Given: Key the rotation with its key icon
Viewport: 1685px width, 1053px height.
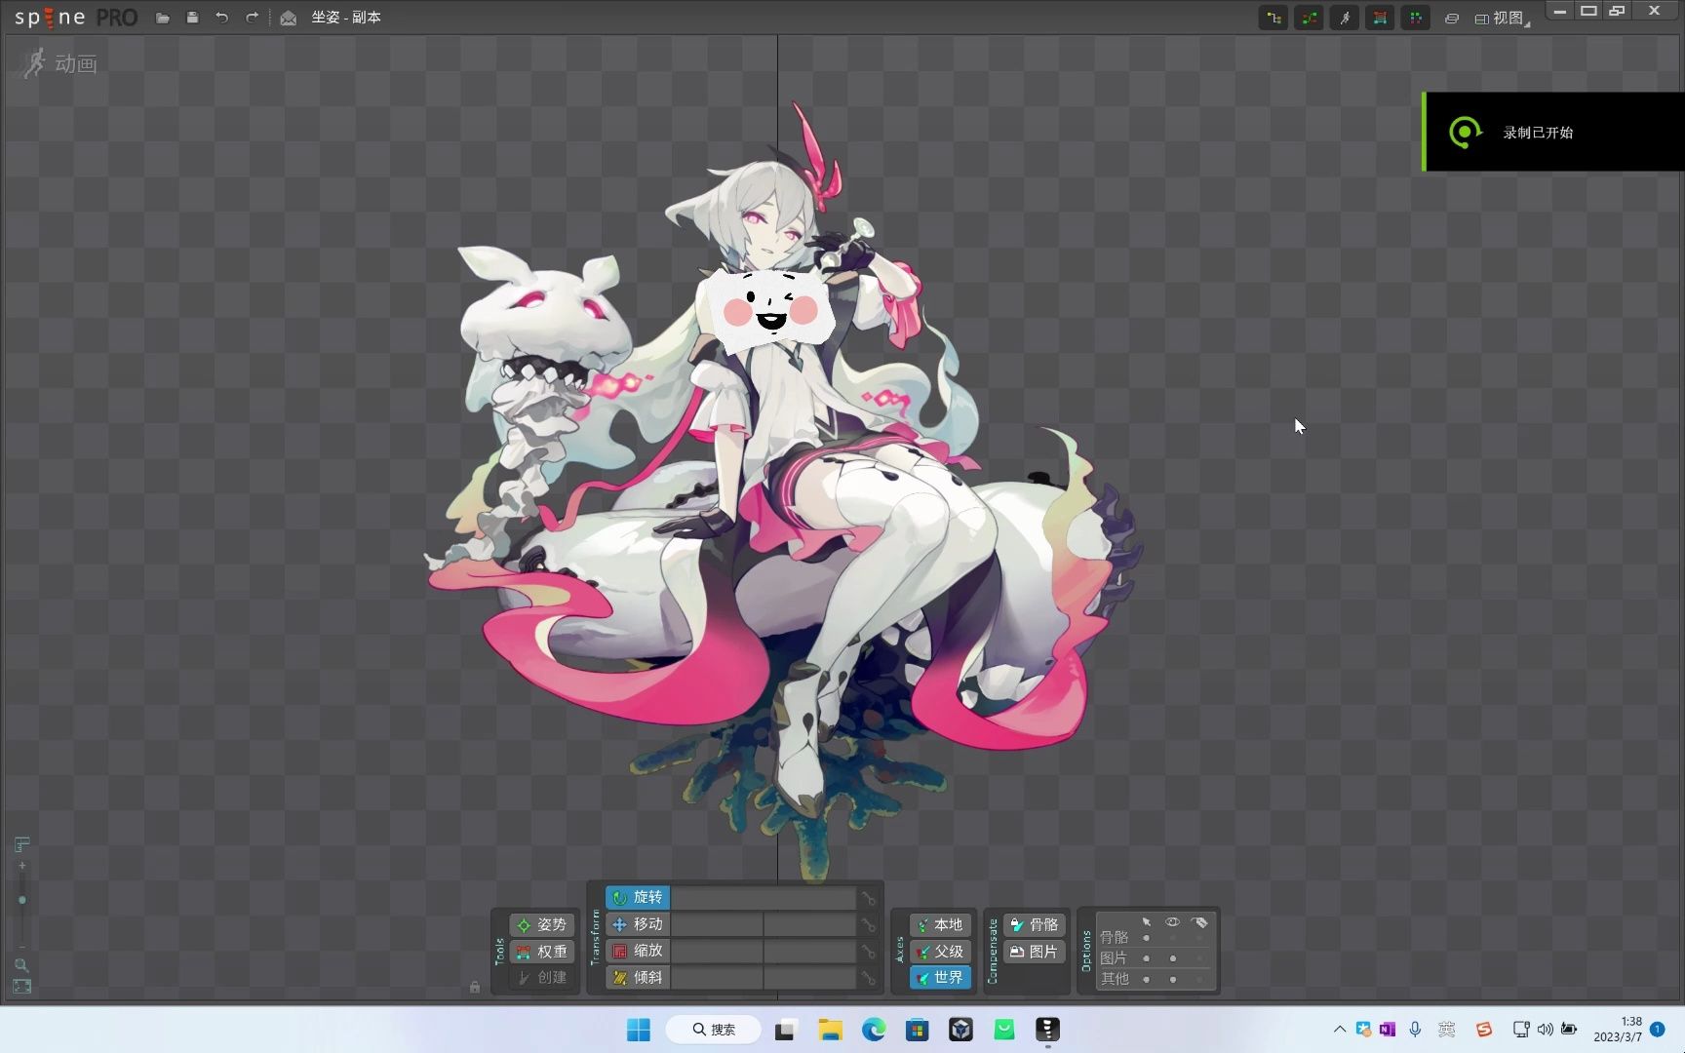Looking at the screenshot, I should tap(868, 898).
